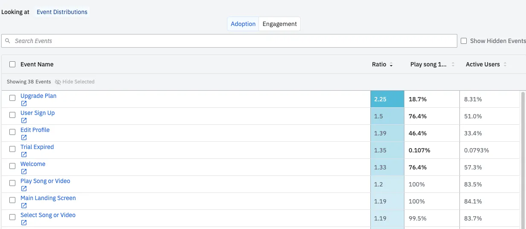Check the Select Song or Video checkbox

(x=12, y=217)
